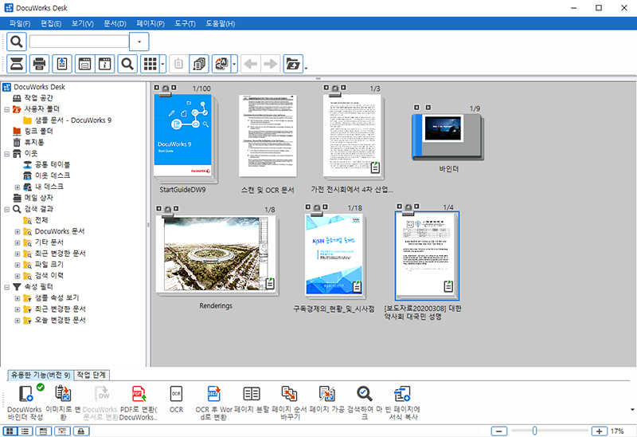Open the 도움말(H) menu
The width and height of the screenshot is (637, 437).
click(x=221, y=24)
